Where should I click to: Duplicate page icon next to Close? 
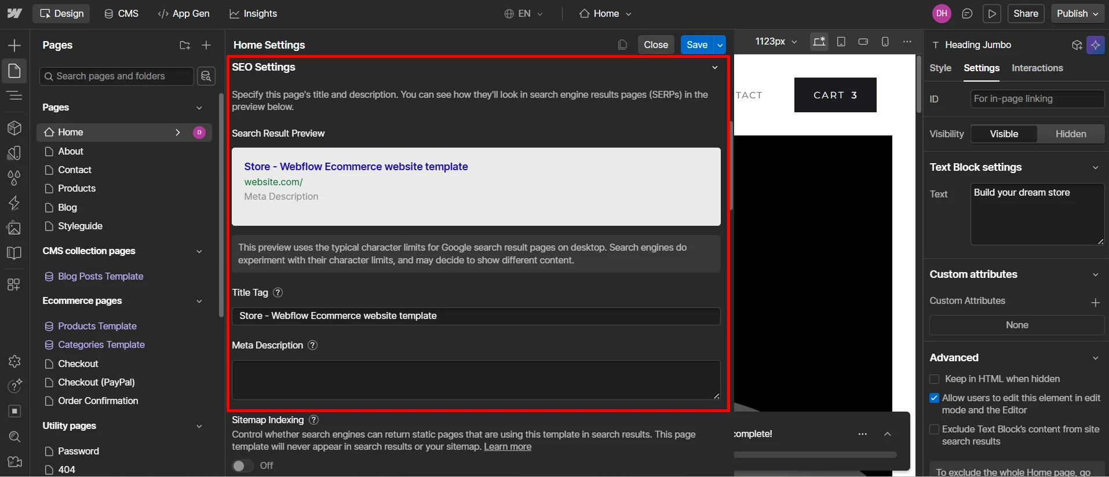click(622, 45)
